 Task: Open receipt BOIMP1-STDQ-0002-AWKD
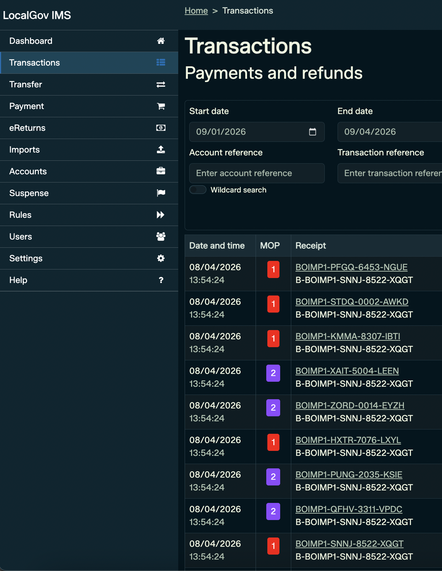coord(352,302)
